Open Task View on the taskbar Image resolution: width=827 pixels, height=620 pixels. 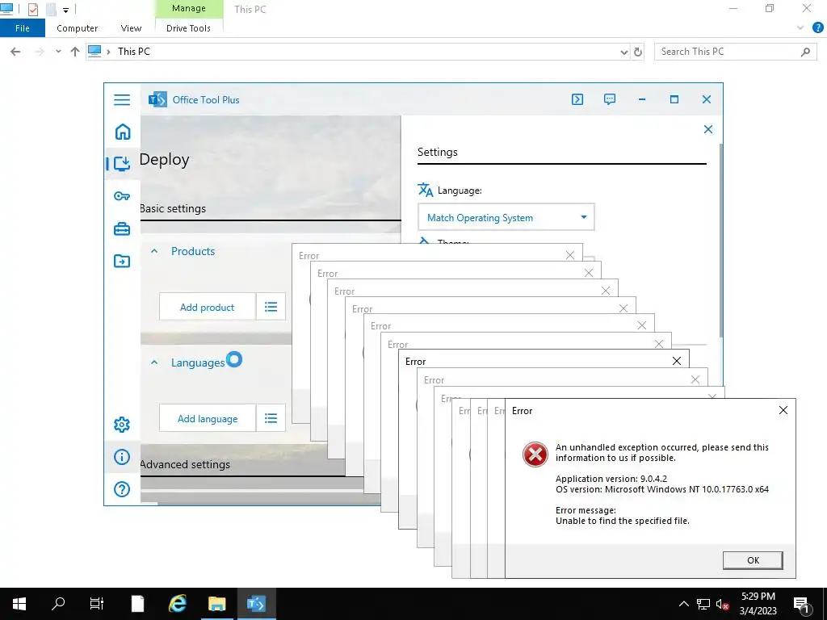click(97, 604)
